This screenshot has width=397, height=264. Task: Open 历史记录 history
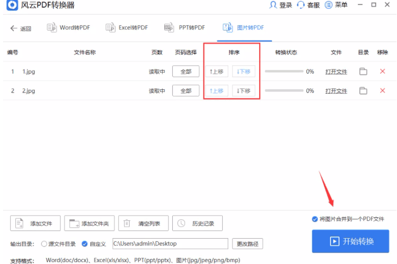pyautogui.click(x=198, y=223)
